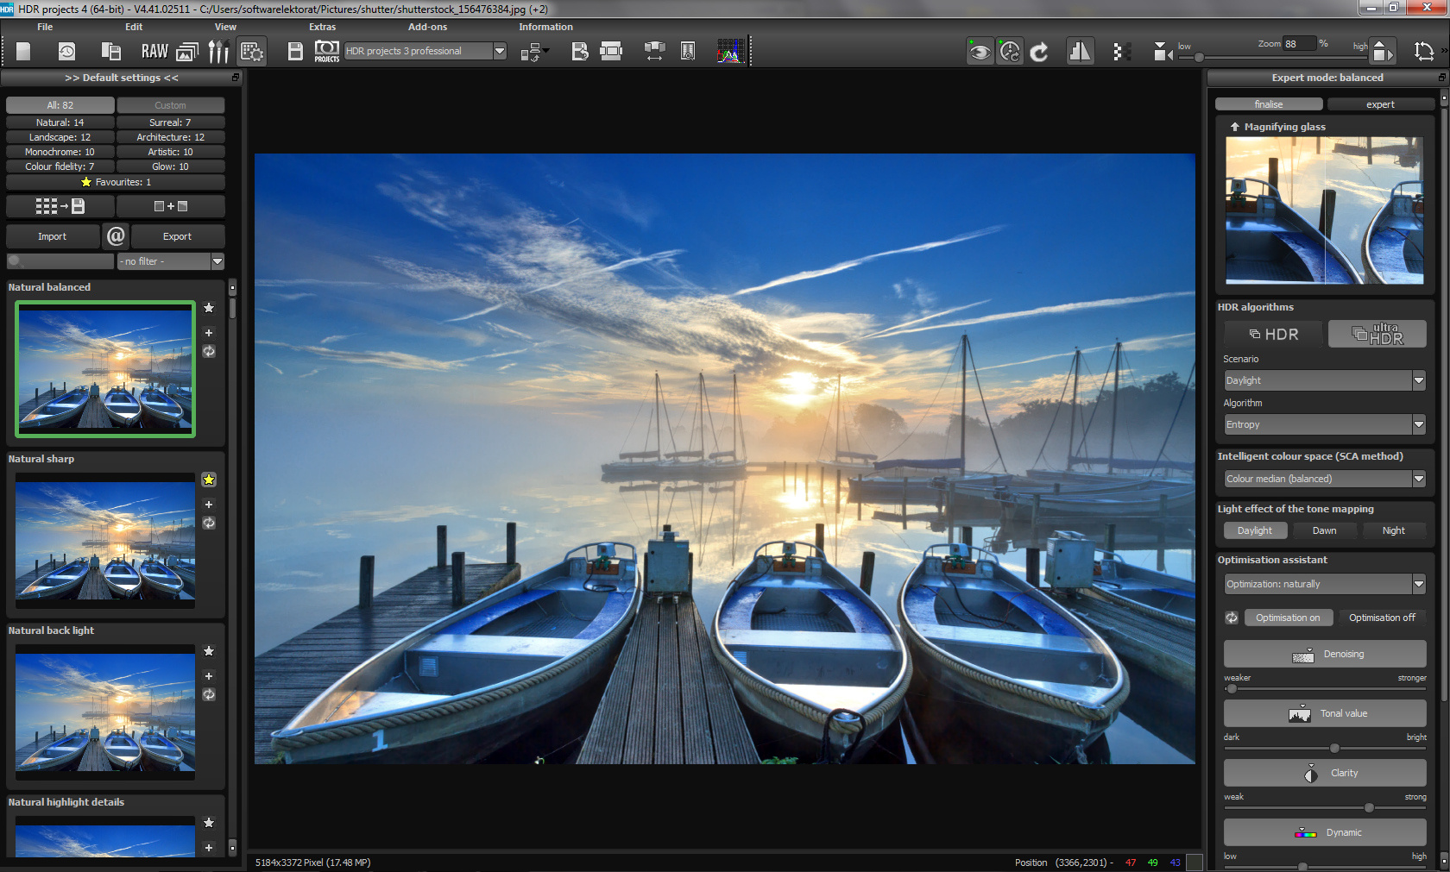The image size is (1450, 872).
Task: Open the HDR projects 3 professional dropdown
Action: 426,51
